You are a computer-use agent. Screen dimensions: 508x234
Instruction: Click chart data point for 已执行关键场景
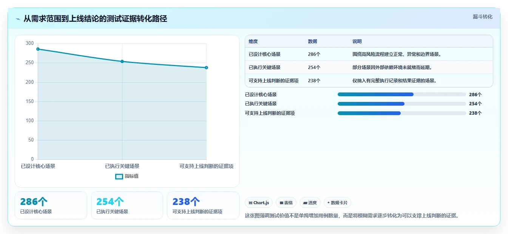point(122,62)
